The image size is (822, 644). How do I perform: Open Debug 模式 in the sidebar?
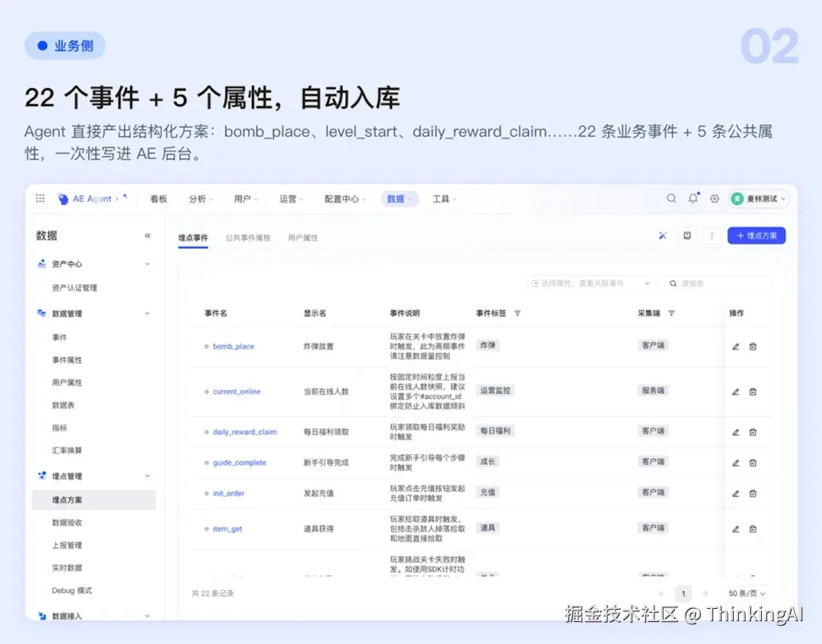[x=72, y=591]
